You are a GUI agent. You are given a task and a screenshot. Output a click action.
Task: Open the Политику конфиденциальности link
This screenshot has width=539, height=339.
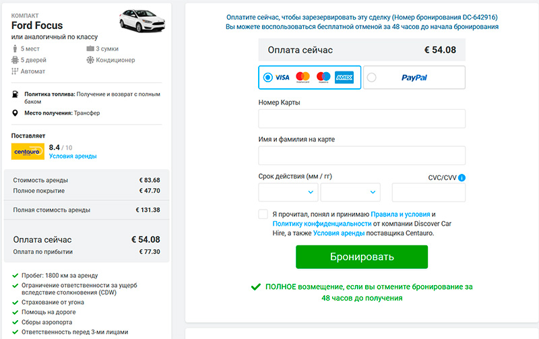322,223
